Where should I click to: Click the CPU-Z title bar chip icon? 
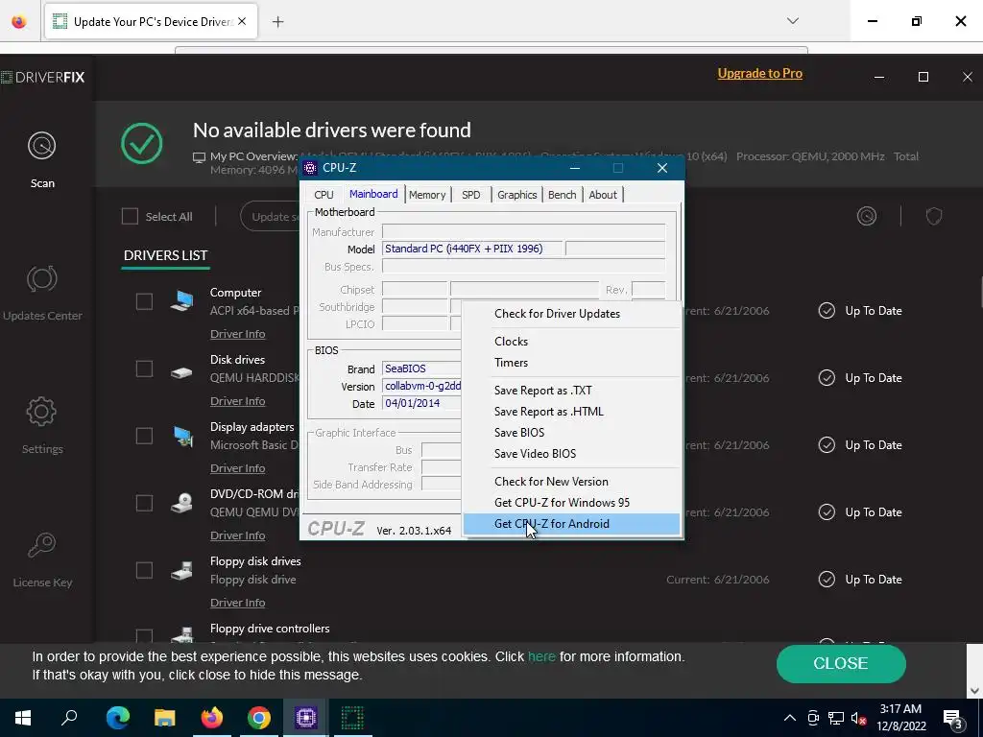(310, 168)
